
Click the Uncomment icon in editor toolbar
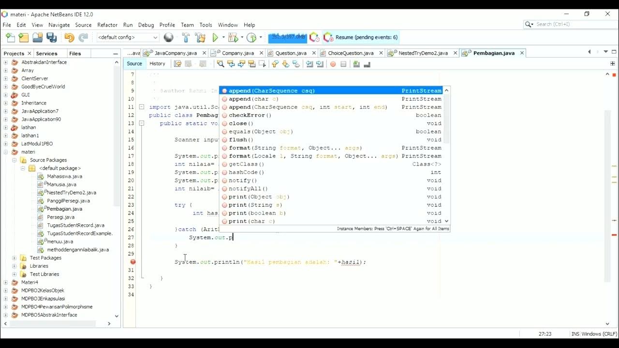tap(367, 64)
